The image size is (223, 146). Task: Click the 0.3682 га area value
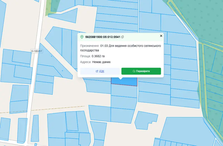point(98,56)
